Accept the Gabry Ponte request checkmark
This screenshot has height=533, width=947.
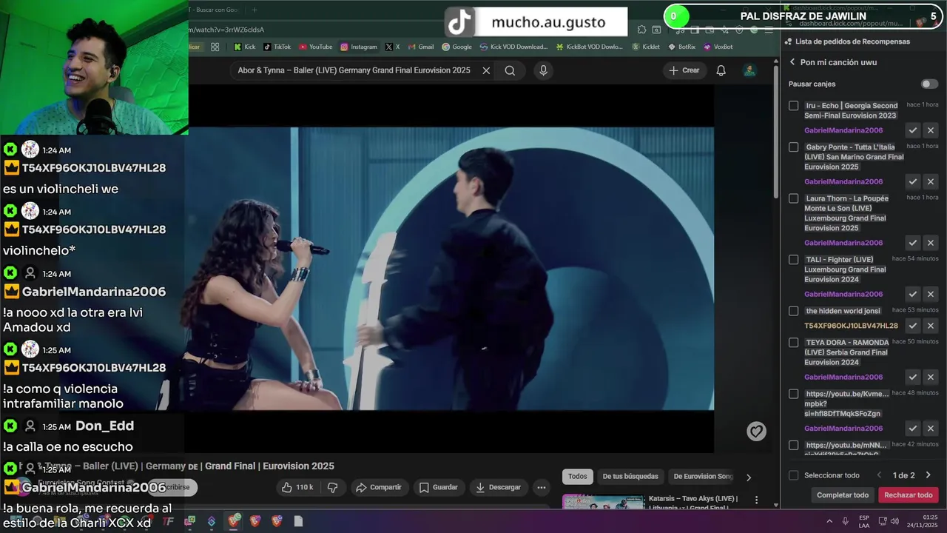pos(913,181)
